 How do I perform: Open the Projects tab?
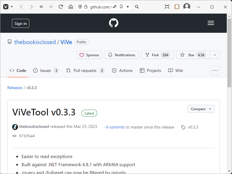click(150, 70)
